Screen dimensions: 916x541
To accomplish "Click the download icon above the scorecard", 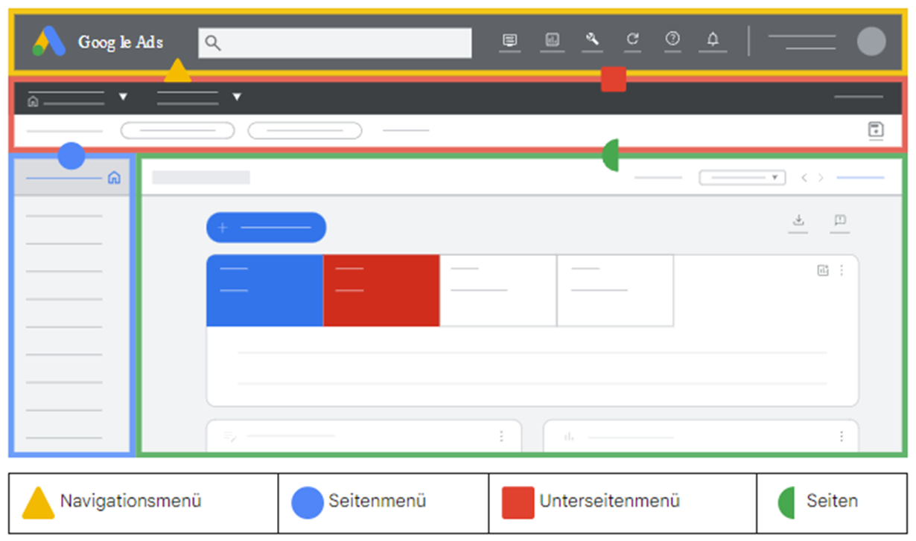I will (798, 221).
